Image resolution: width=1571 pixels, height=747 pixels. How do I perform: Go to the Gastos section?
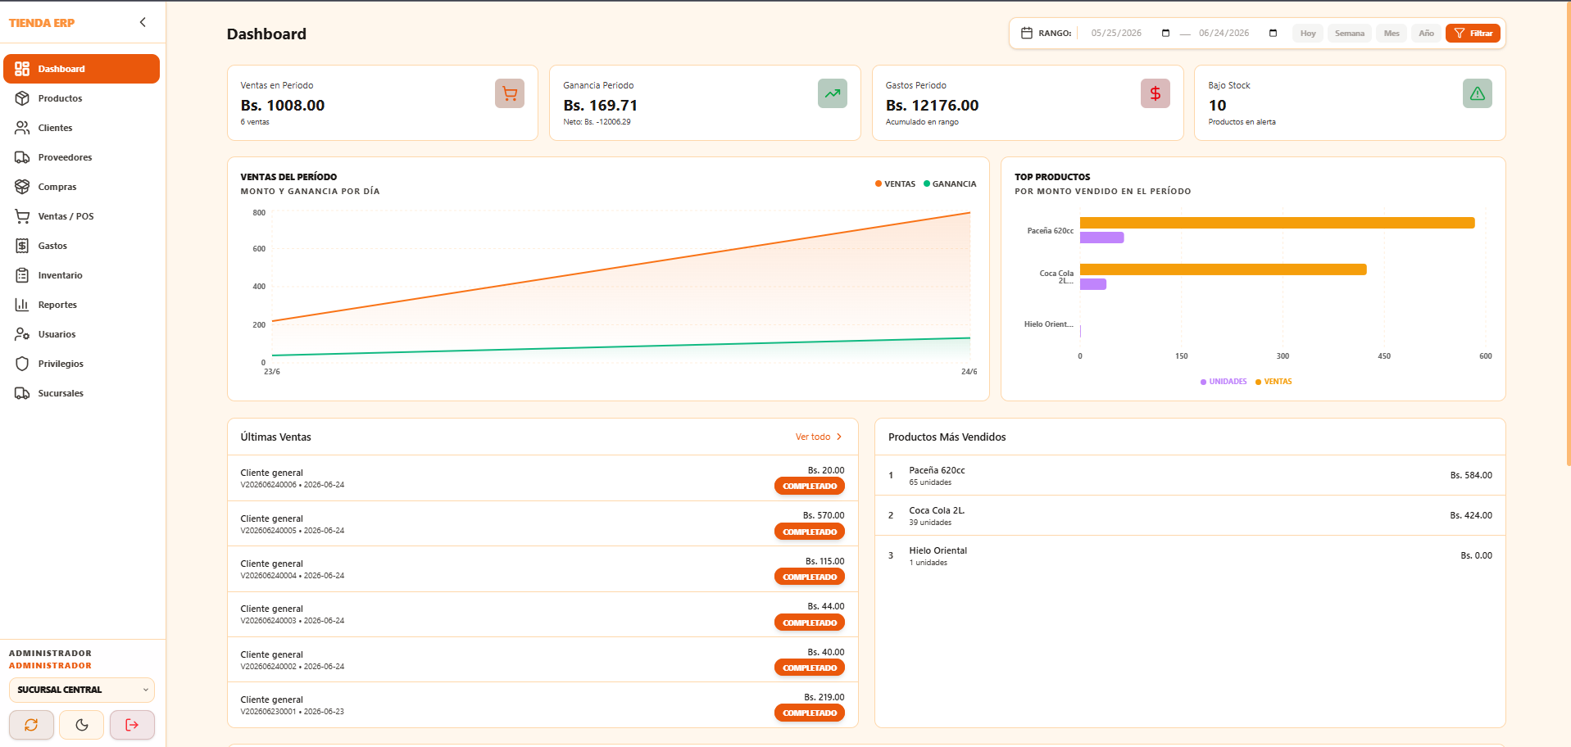tap(81, 246)
